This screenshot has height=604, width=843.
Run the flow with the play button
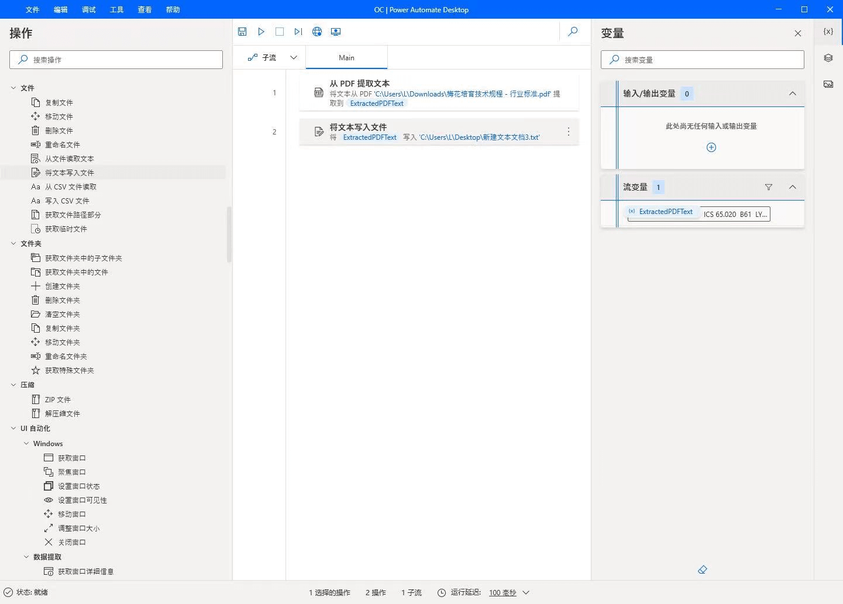[261, 32]
